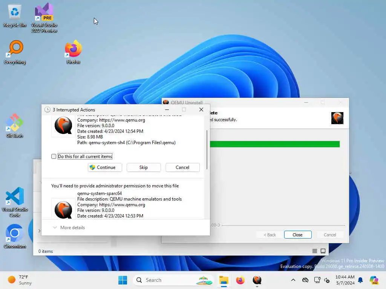Open the Recycle Bin desktop icon
The width and height of the screenshot is (386, 289).
pyautogui.click(x=15, y=16)
